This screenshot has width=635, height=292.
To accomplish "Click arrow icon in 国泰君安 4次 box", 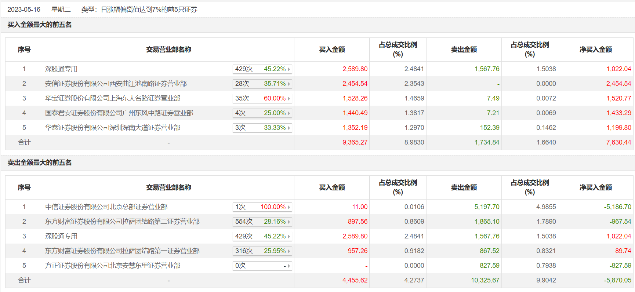I will (289, 113).
